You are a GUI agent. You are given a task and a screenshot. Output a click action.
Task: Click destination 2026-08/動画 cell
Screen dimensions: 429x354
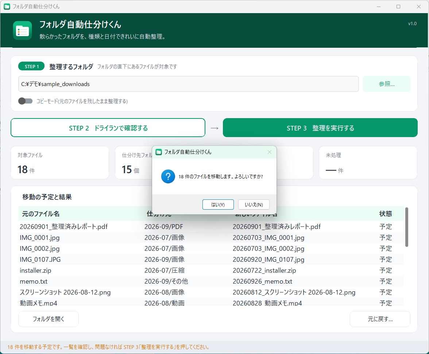pyautogui.click(x=165, y=303)
